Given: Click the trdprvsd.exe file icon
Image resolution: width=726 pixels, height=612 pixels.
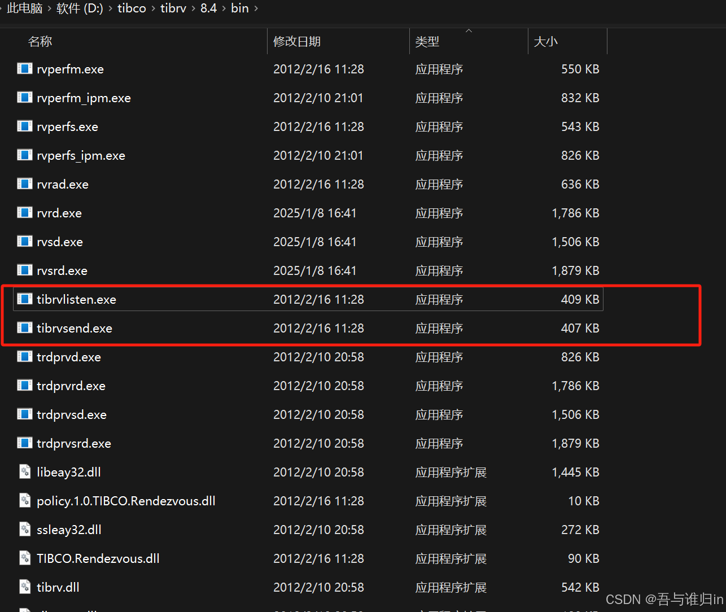Looking at the screenshot, I should [25, 414].
